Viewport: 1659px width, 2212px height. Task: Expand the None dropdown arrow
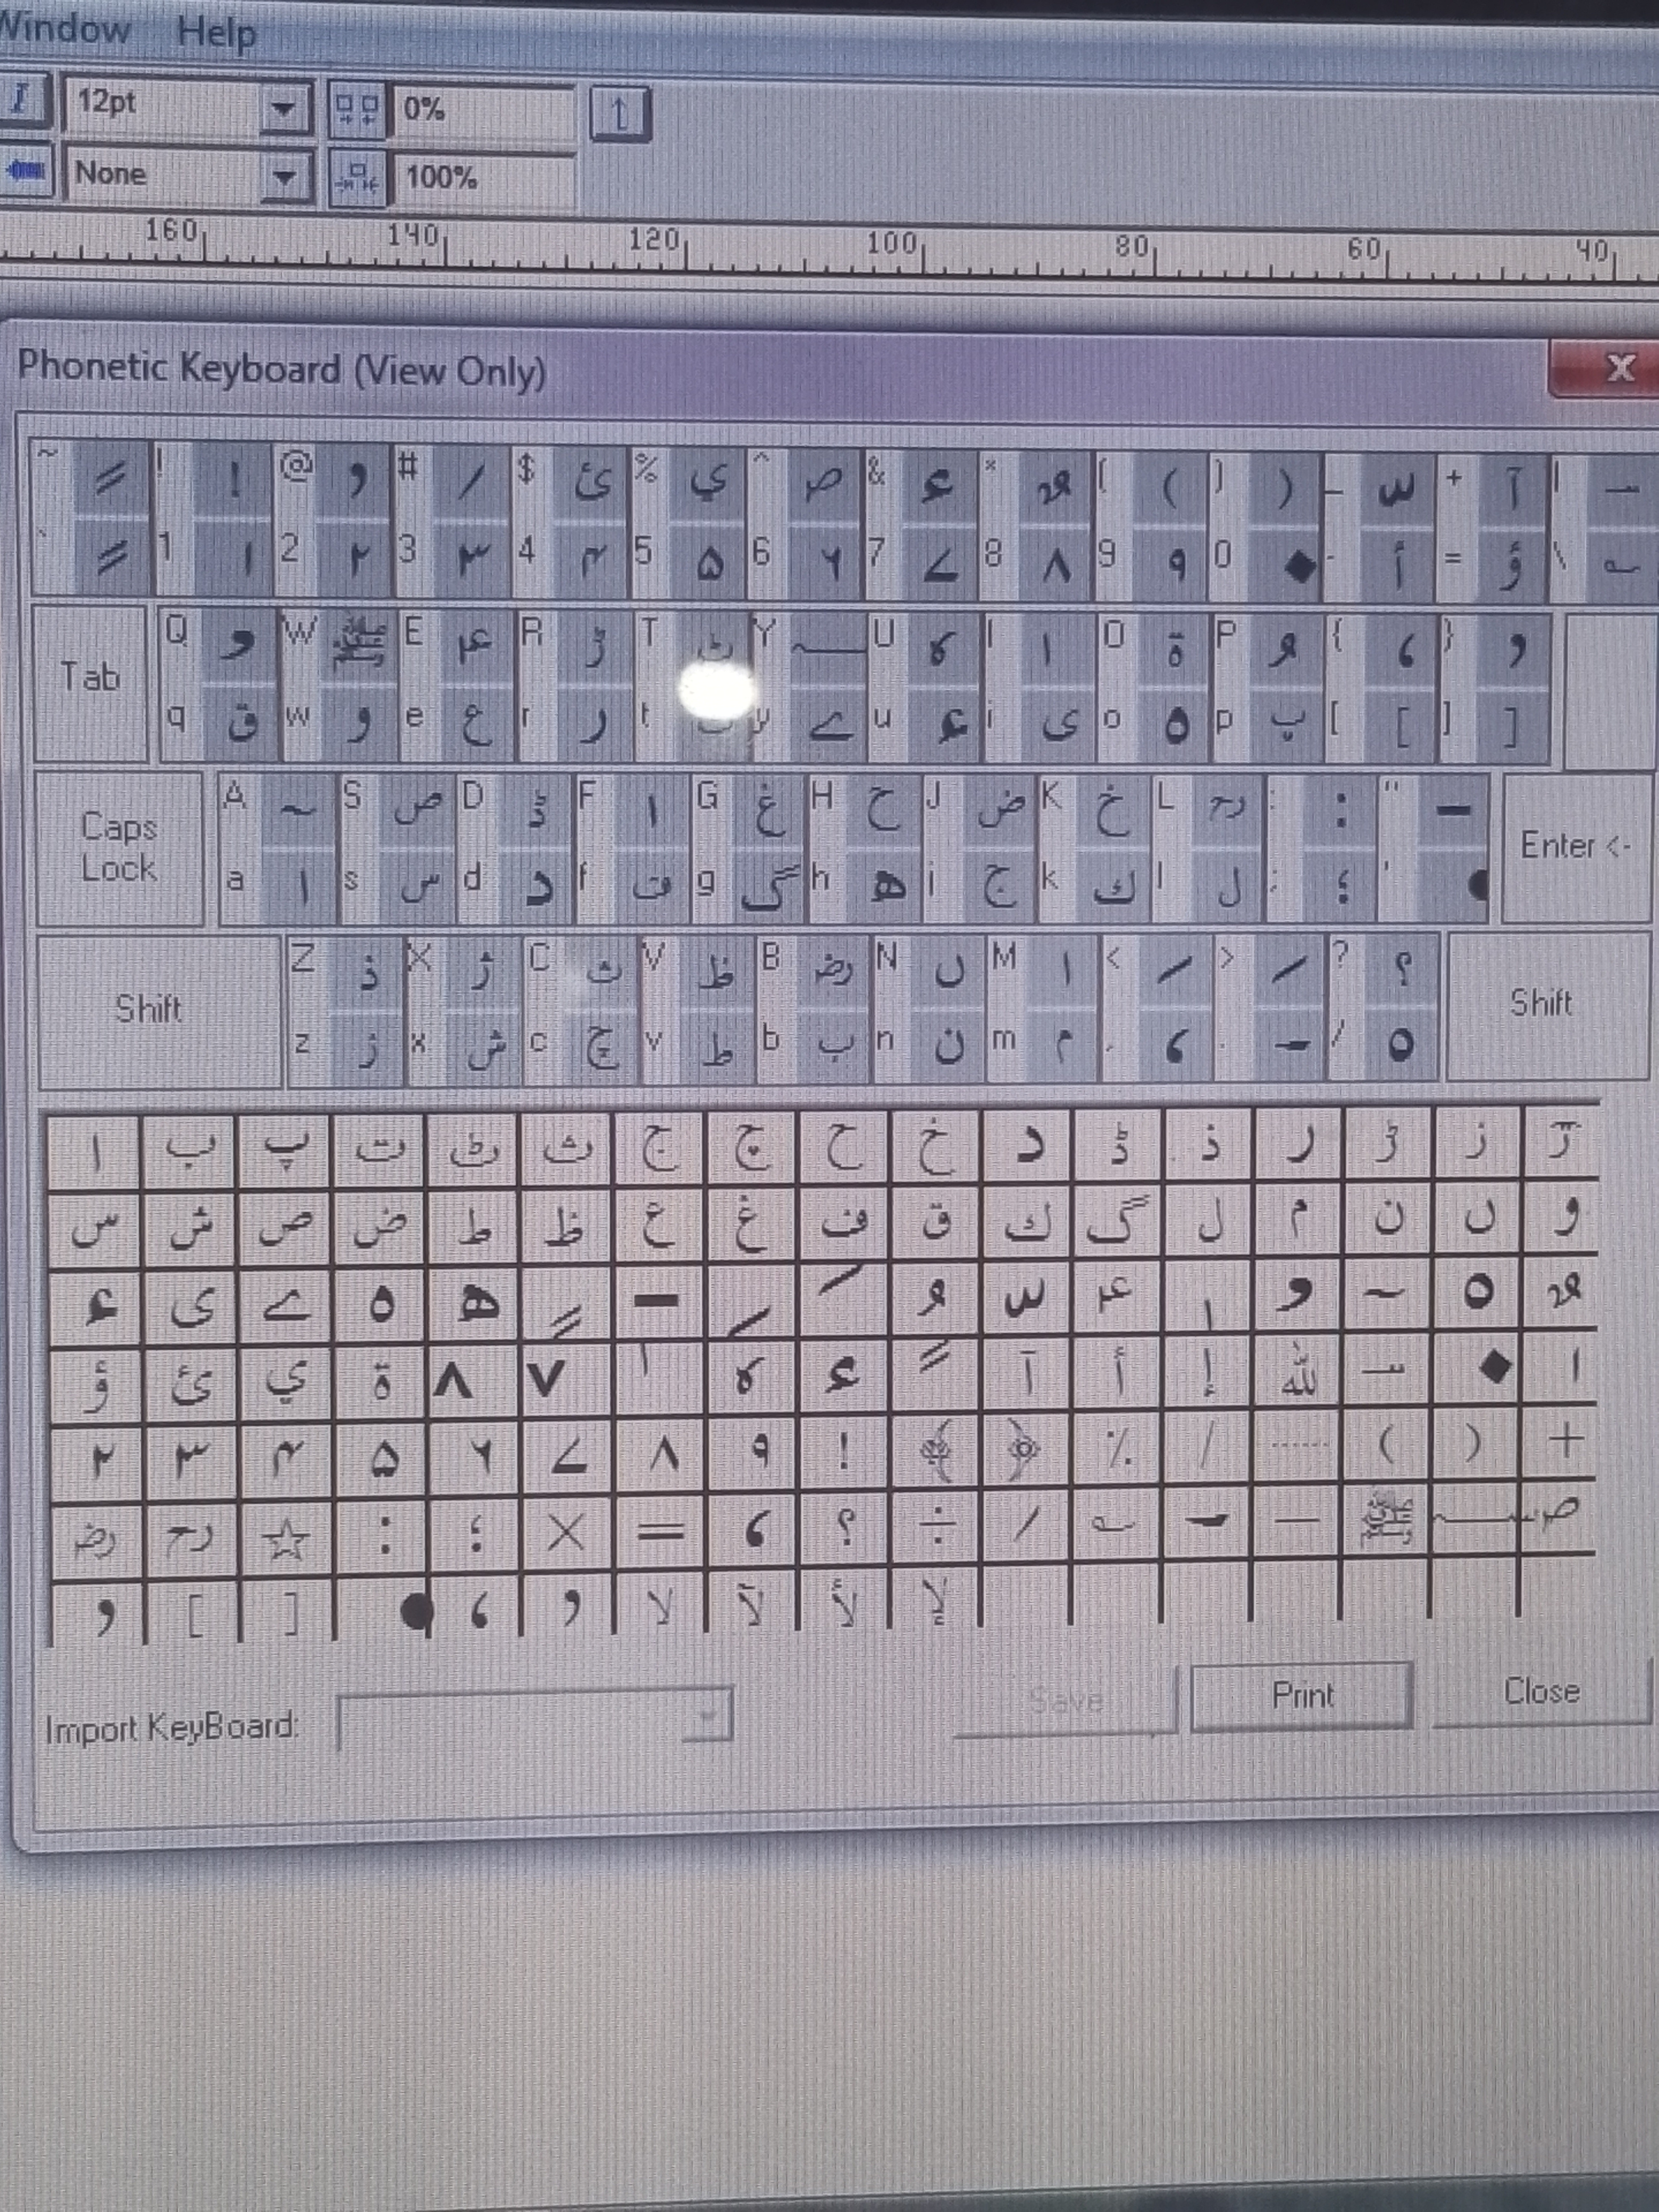click(284, 177)
